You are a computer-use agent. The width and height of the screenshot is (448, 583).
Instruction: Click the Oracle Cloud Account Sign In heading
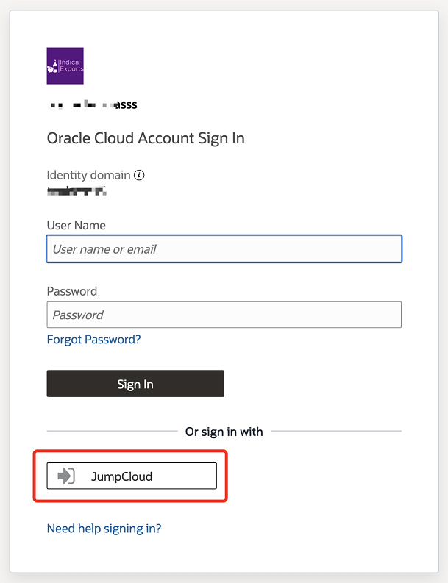tap(146, 138)
